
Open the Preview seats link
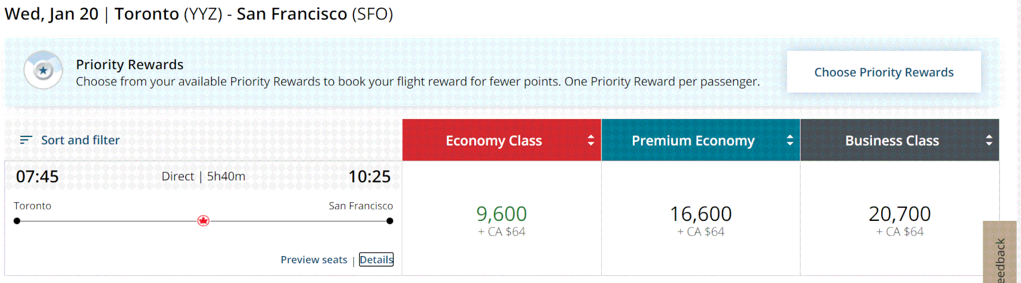(x=313, y=260)
